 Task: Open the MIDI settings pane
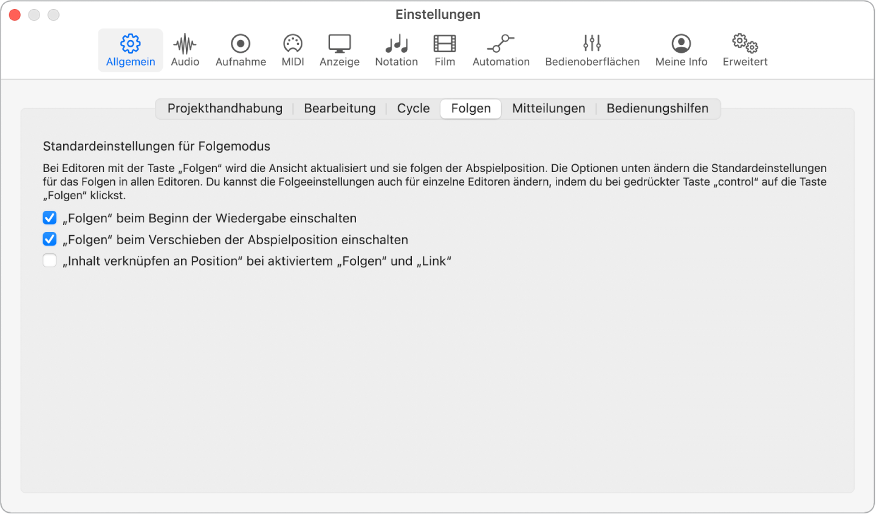click(x=293, y=49)
